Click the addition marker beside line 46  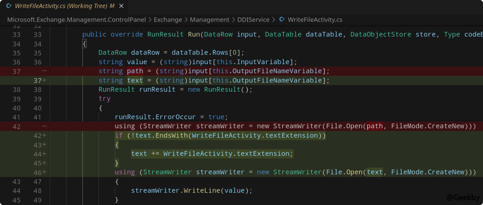45,172
